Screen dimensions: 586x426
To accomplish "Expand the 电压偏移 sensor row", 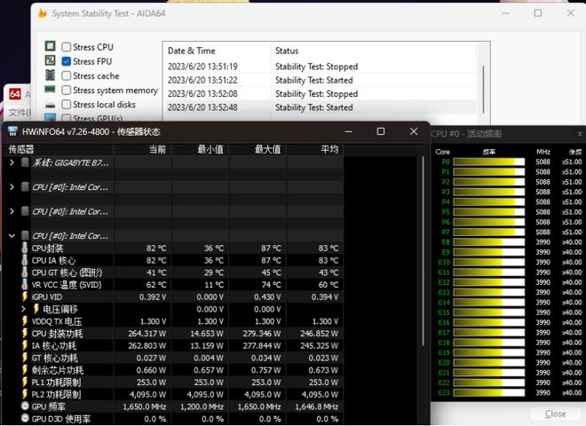I will tap(24, 309).
